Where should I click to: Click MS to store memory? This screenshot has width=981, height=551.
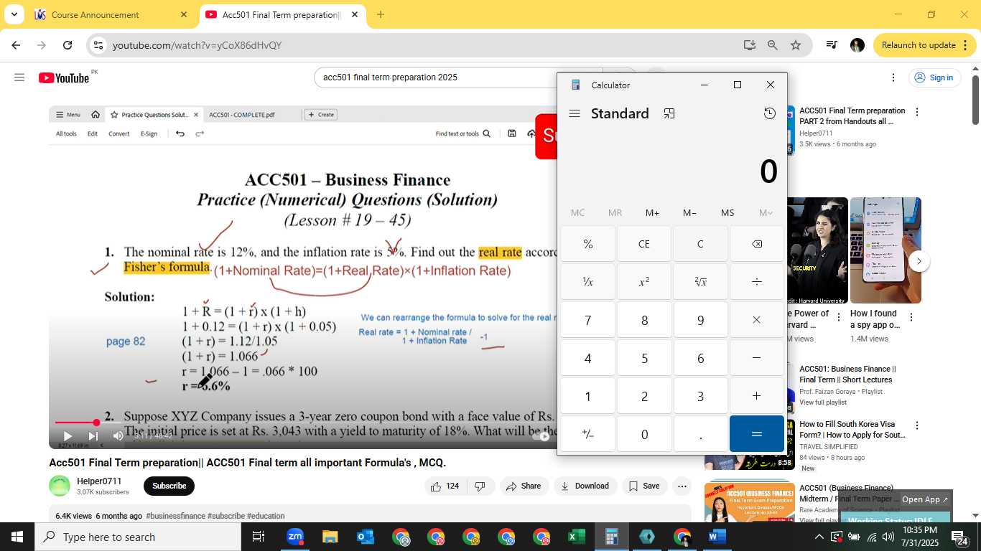tap(727, 212)
